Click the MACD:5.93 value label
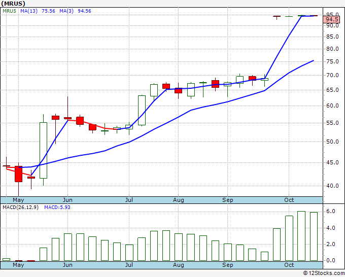The width and height of the screenshot is (345, 277). [x=57, y=207]
